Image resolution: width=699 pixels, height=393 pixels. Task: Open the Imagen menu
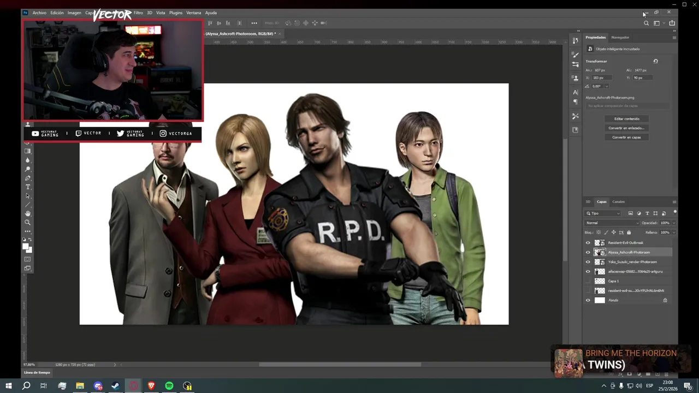click(74, 13)
